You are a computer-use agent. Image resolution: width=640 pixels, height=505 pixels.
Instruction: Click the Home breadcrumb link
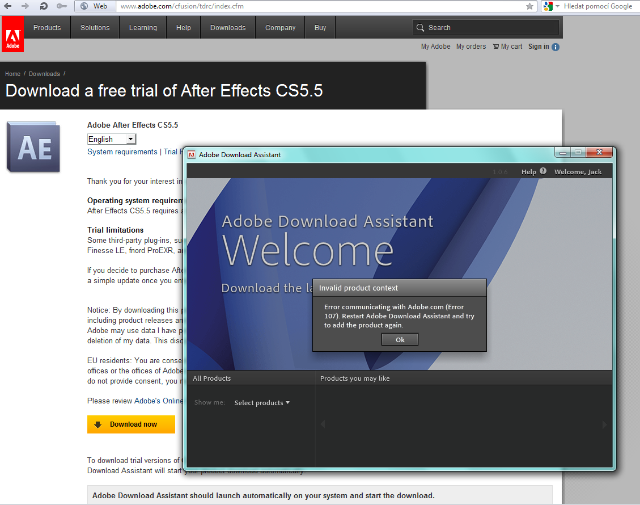[x=12, y=74]
